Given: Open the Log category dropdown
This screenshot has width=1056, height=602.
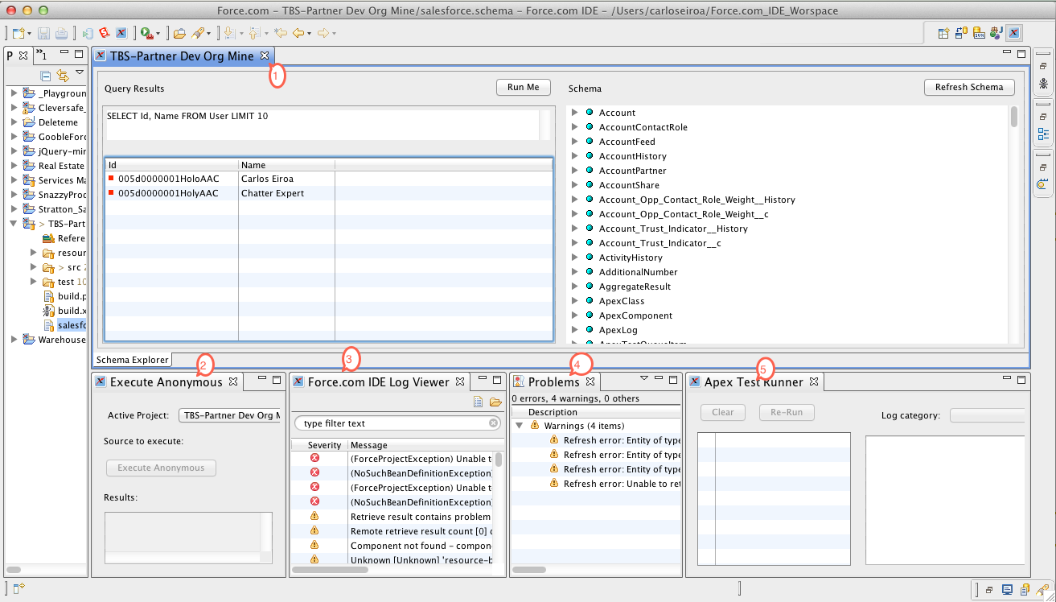Looking at the screenshot, I should 988,415.
